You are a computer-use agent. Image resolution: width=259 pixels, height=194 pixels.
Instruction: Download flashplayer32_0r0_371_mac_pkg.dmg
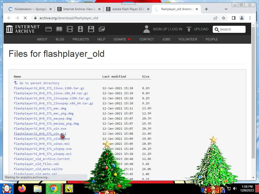pos(44,113)
